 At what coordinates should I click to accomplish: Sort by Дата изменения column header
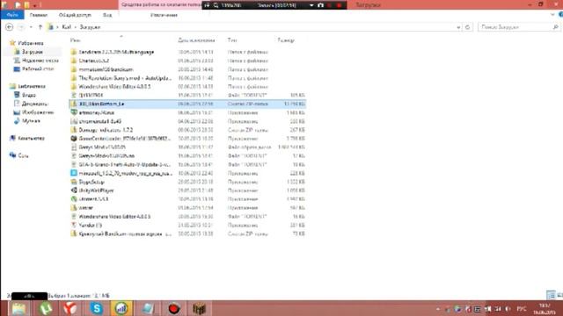(x=196, y=40)
